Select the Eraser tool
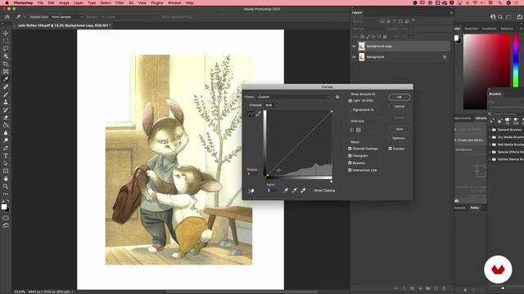 click(x=6, y=118)
